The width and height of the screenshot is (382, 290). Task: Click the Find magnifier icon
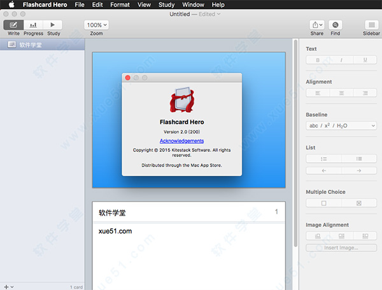[336, 25]
